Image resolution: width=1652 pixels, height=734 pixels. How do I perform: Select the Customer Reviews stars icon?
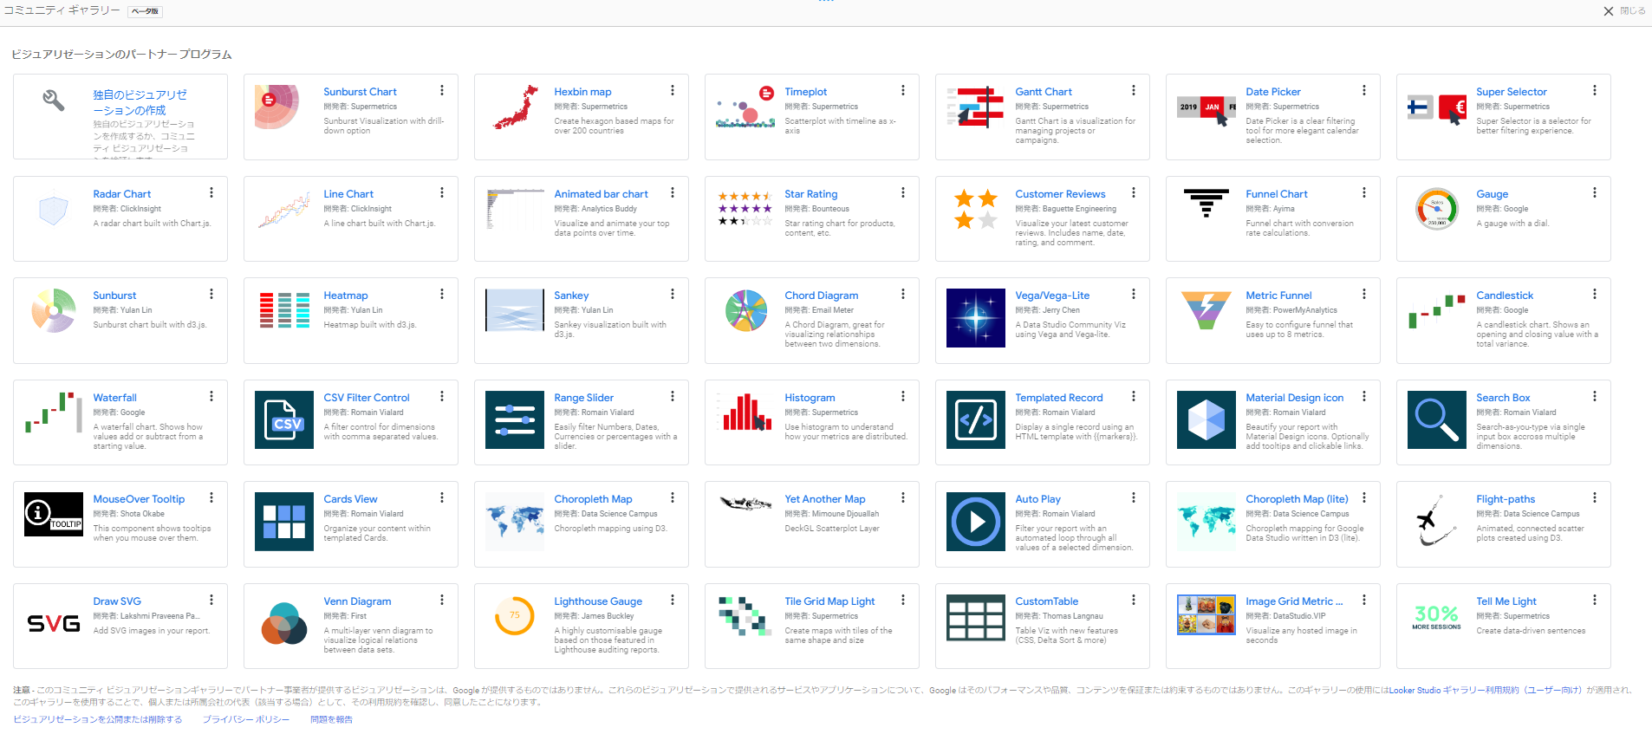click(x=976, y=210)
